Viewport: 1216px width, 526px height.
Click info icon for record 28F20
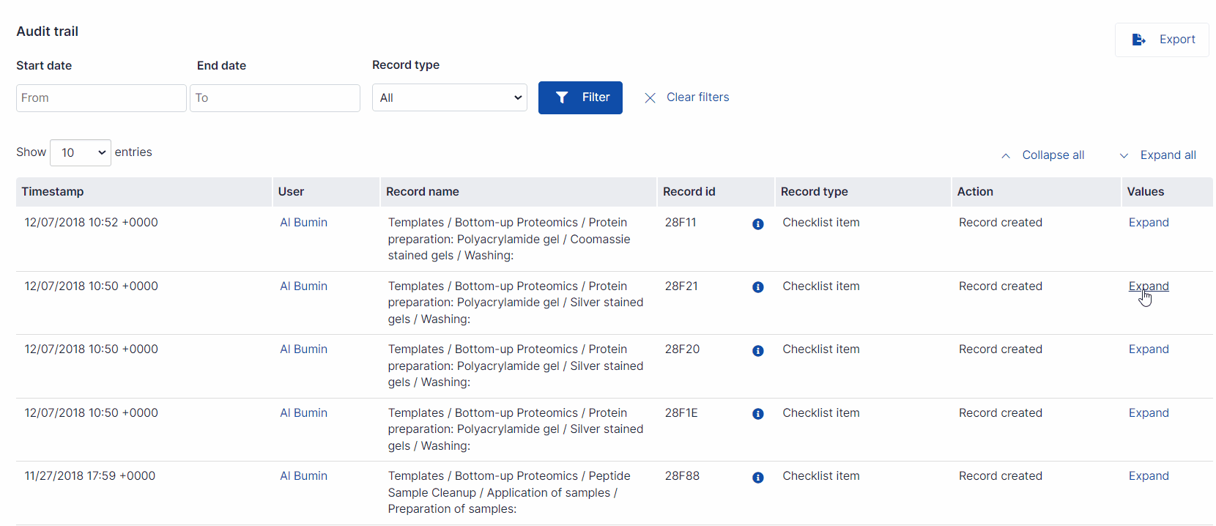point(758,351)
